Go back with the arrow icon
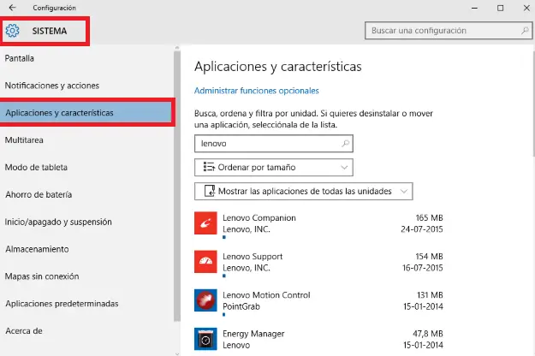The height and width of the screenshot is (356, 535). coord(12,8)
